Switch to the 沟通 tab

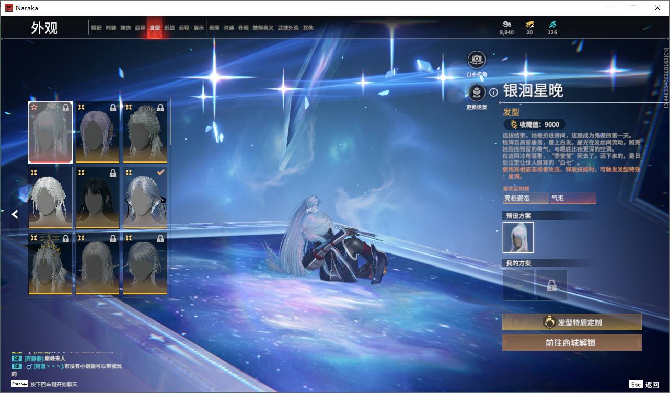229,28
